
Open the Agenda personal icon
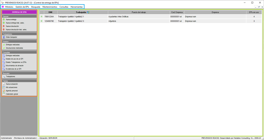pyautogui.click(x=4, y=91)
